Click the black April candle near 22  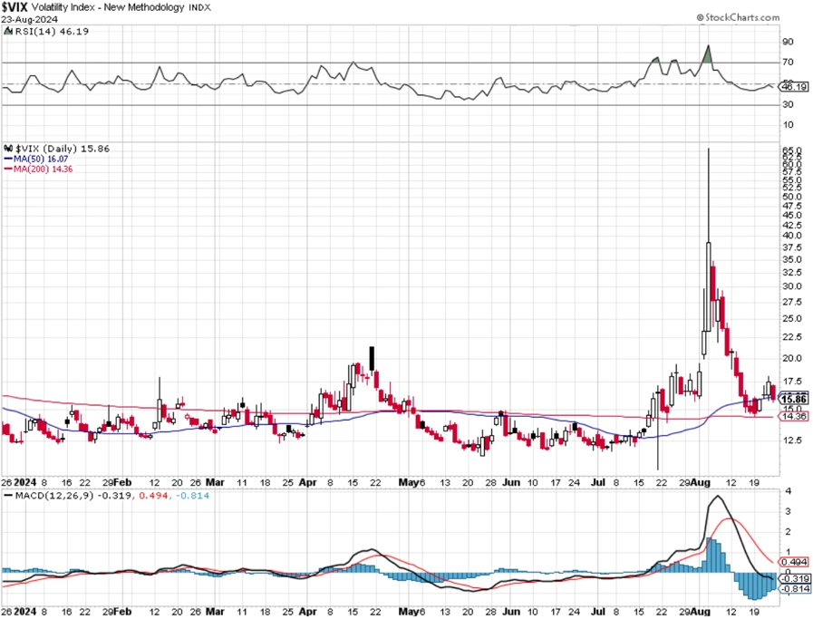click(x=372, y=359)
